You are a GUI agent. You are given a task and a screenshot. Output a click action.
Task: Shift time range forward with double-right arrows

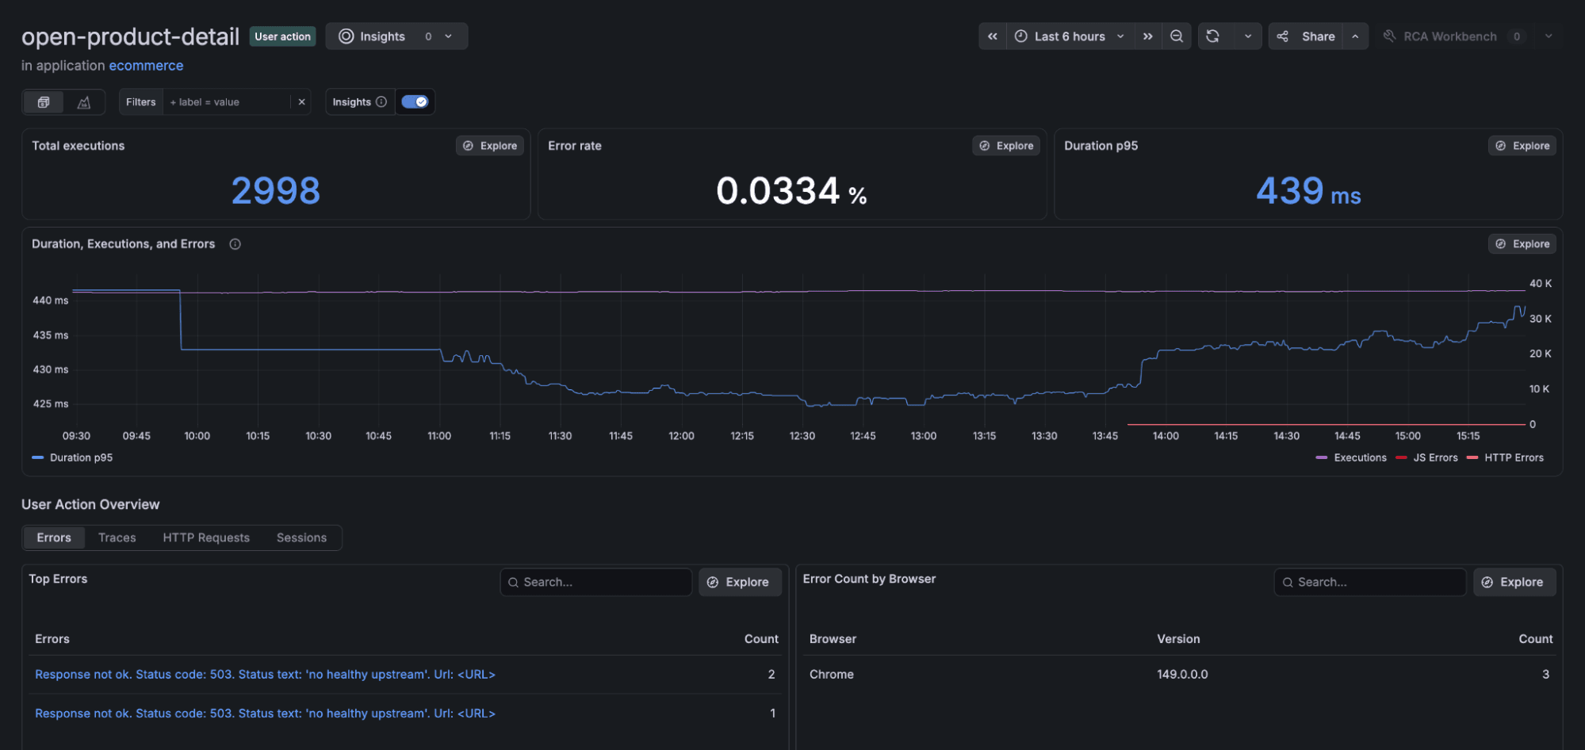pos(1147,36)
